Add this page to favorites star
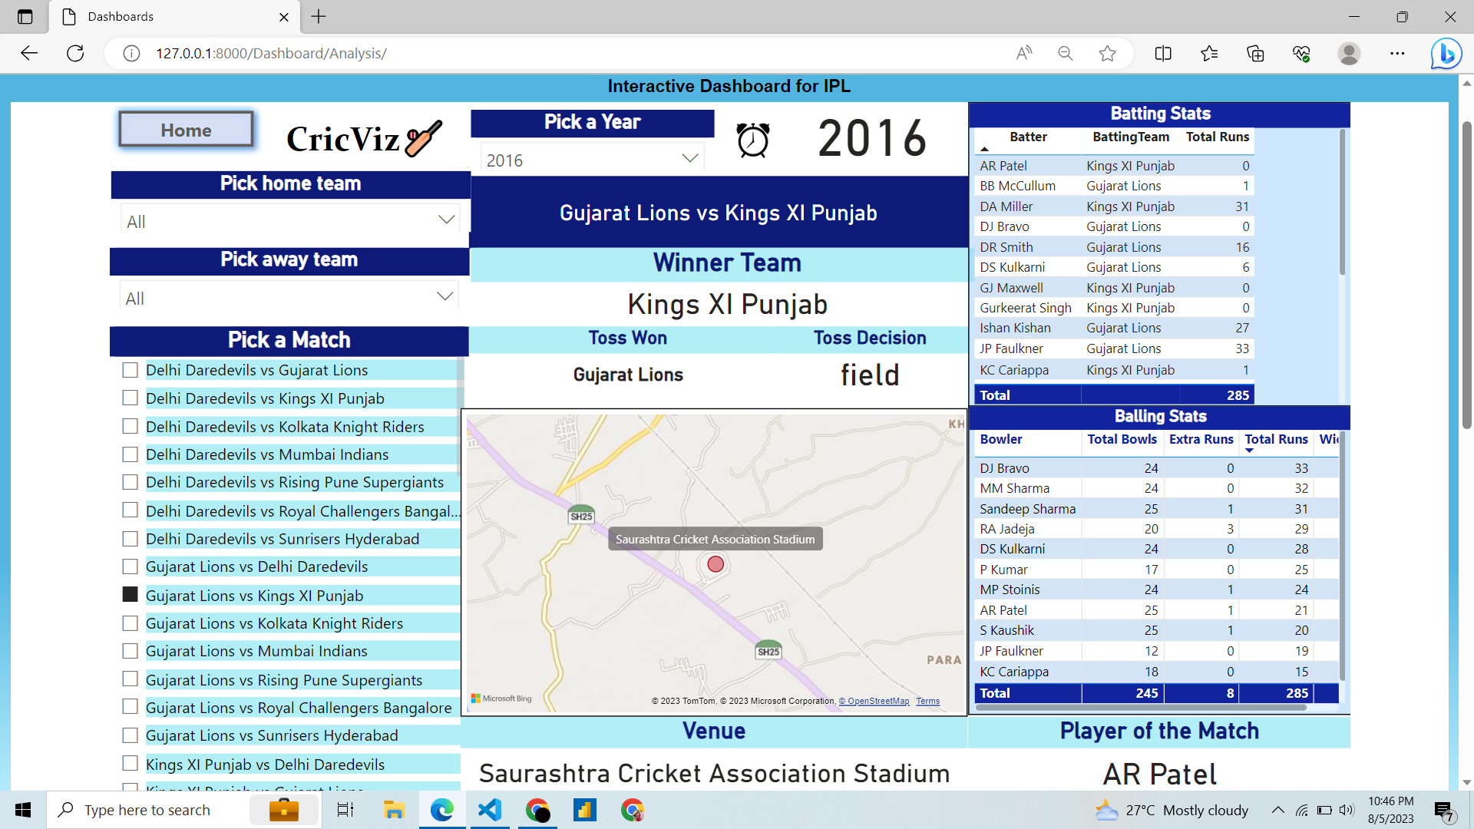The height and width of the screenshot is (829, 1474). pos(1107,53)
